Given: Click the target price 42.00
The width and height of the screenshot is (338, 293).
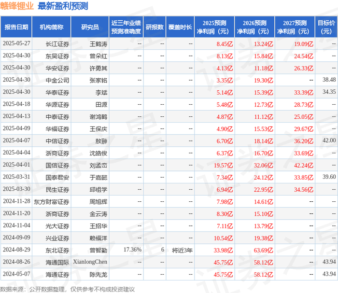Looking at the screenshot, I should (329, 140).
